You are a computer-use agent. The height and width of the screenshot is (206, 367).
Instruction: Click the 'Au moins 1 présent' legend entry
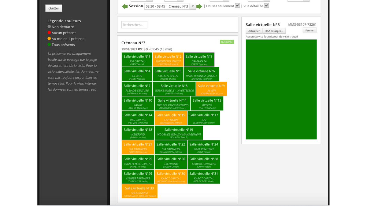pyautogui.click(x=65, y=39)
